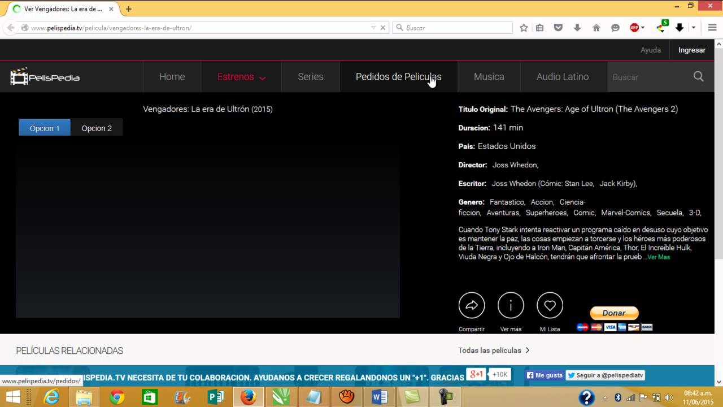Show hidden tray icons arrow
Viewport: 723px width, 407px height.
tap(606, 397)
